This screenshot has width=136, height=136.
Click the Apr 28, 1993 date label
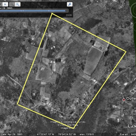(x=6, y=8)
